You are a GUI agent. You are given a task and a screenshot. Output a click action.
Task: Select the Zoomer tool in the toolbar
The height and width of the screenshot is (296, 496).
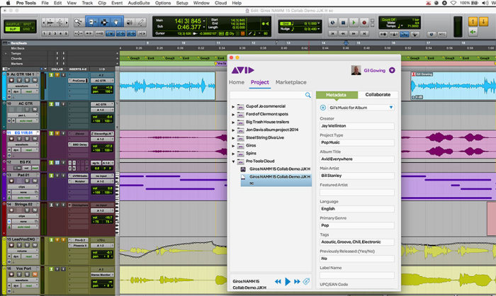point(78,22)
